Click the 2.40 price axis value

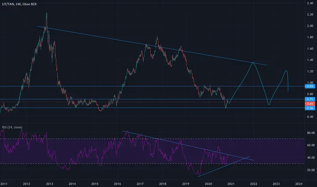[310, 3]
